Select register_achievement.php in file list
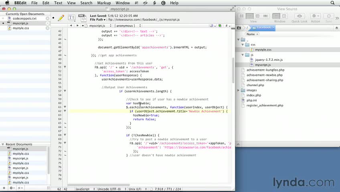The image size is (340, 192). (x=265, y=106)
